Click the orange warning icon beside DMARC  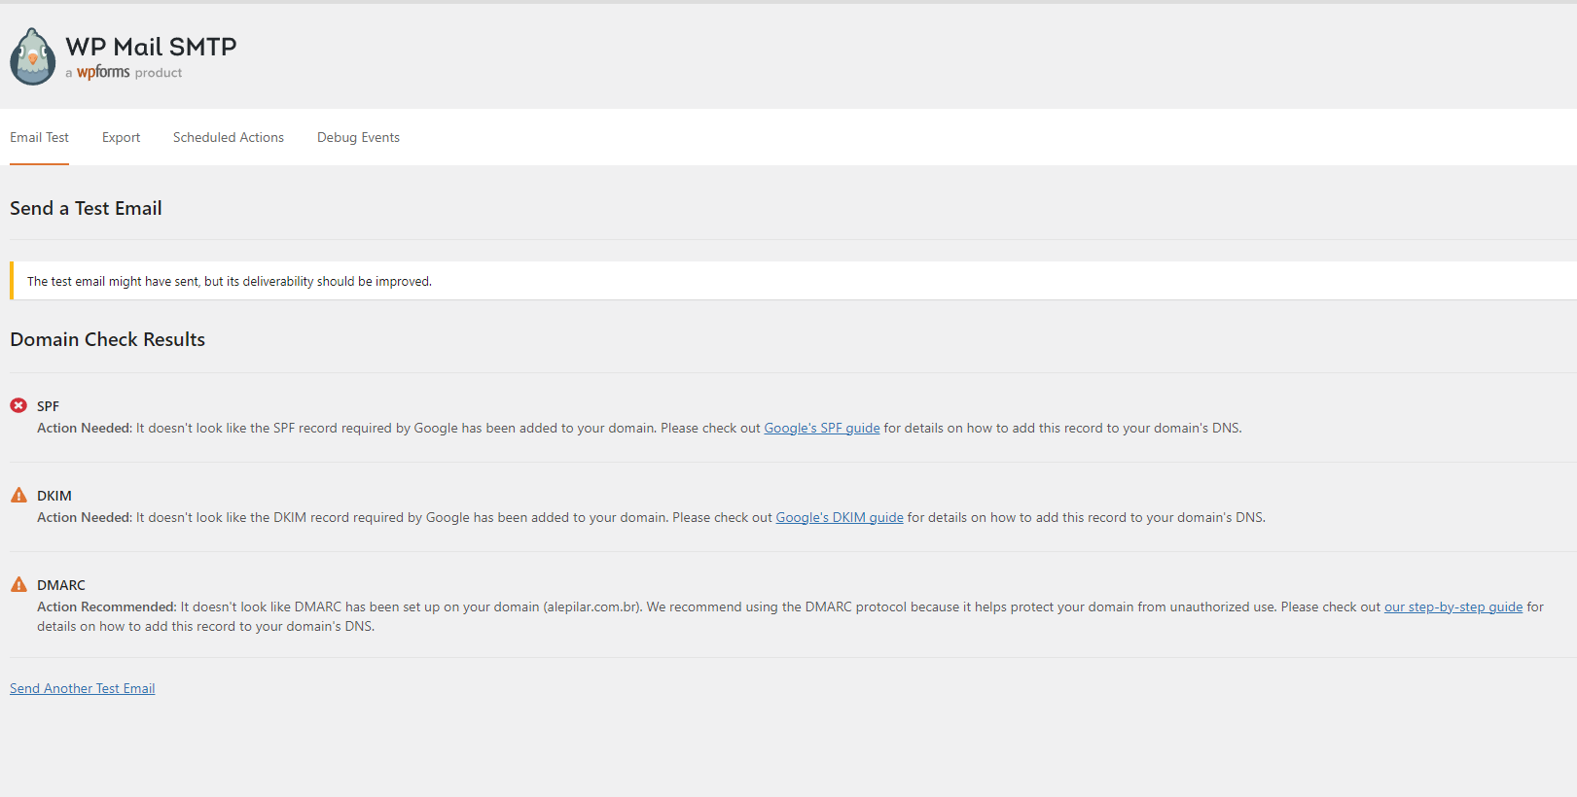pos(18,584)
